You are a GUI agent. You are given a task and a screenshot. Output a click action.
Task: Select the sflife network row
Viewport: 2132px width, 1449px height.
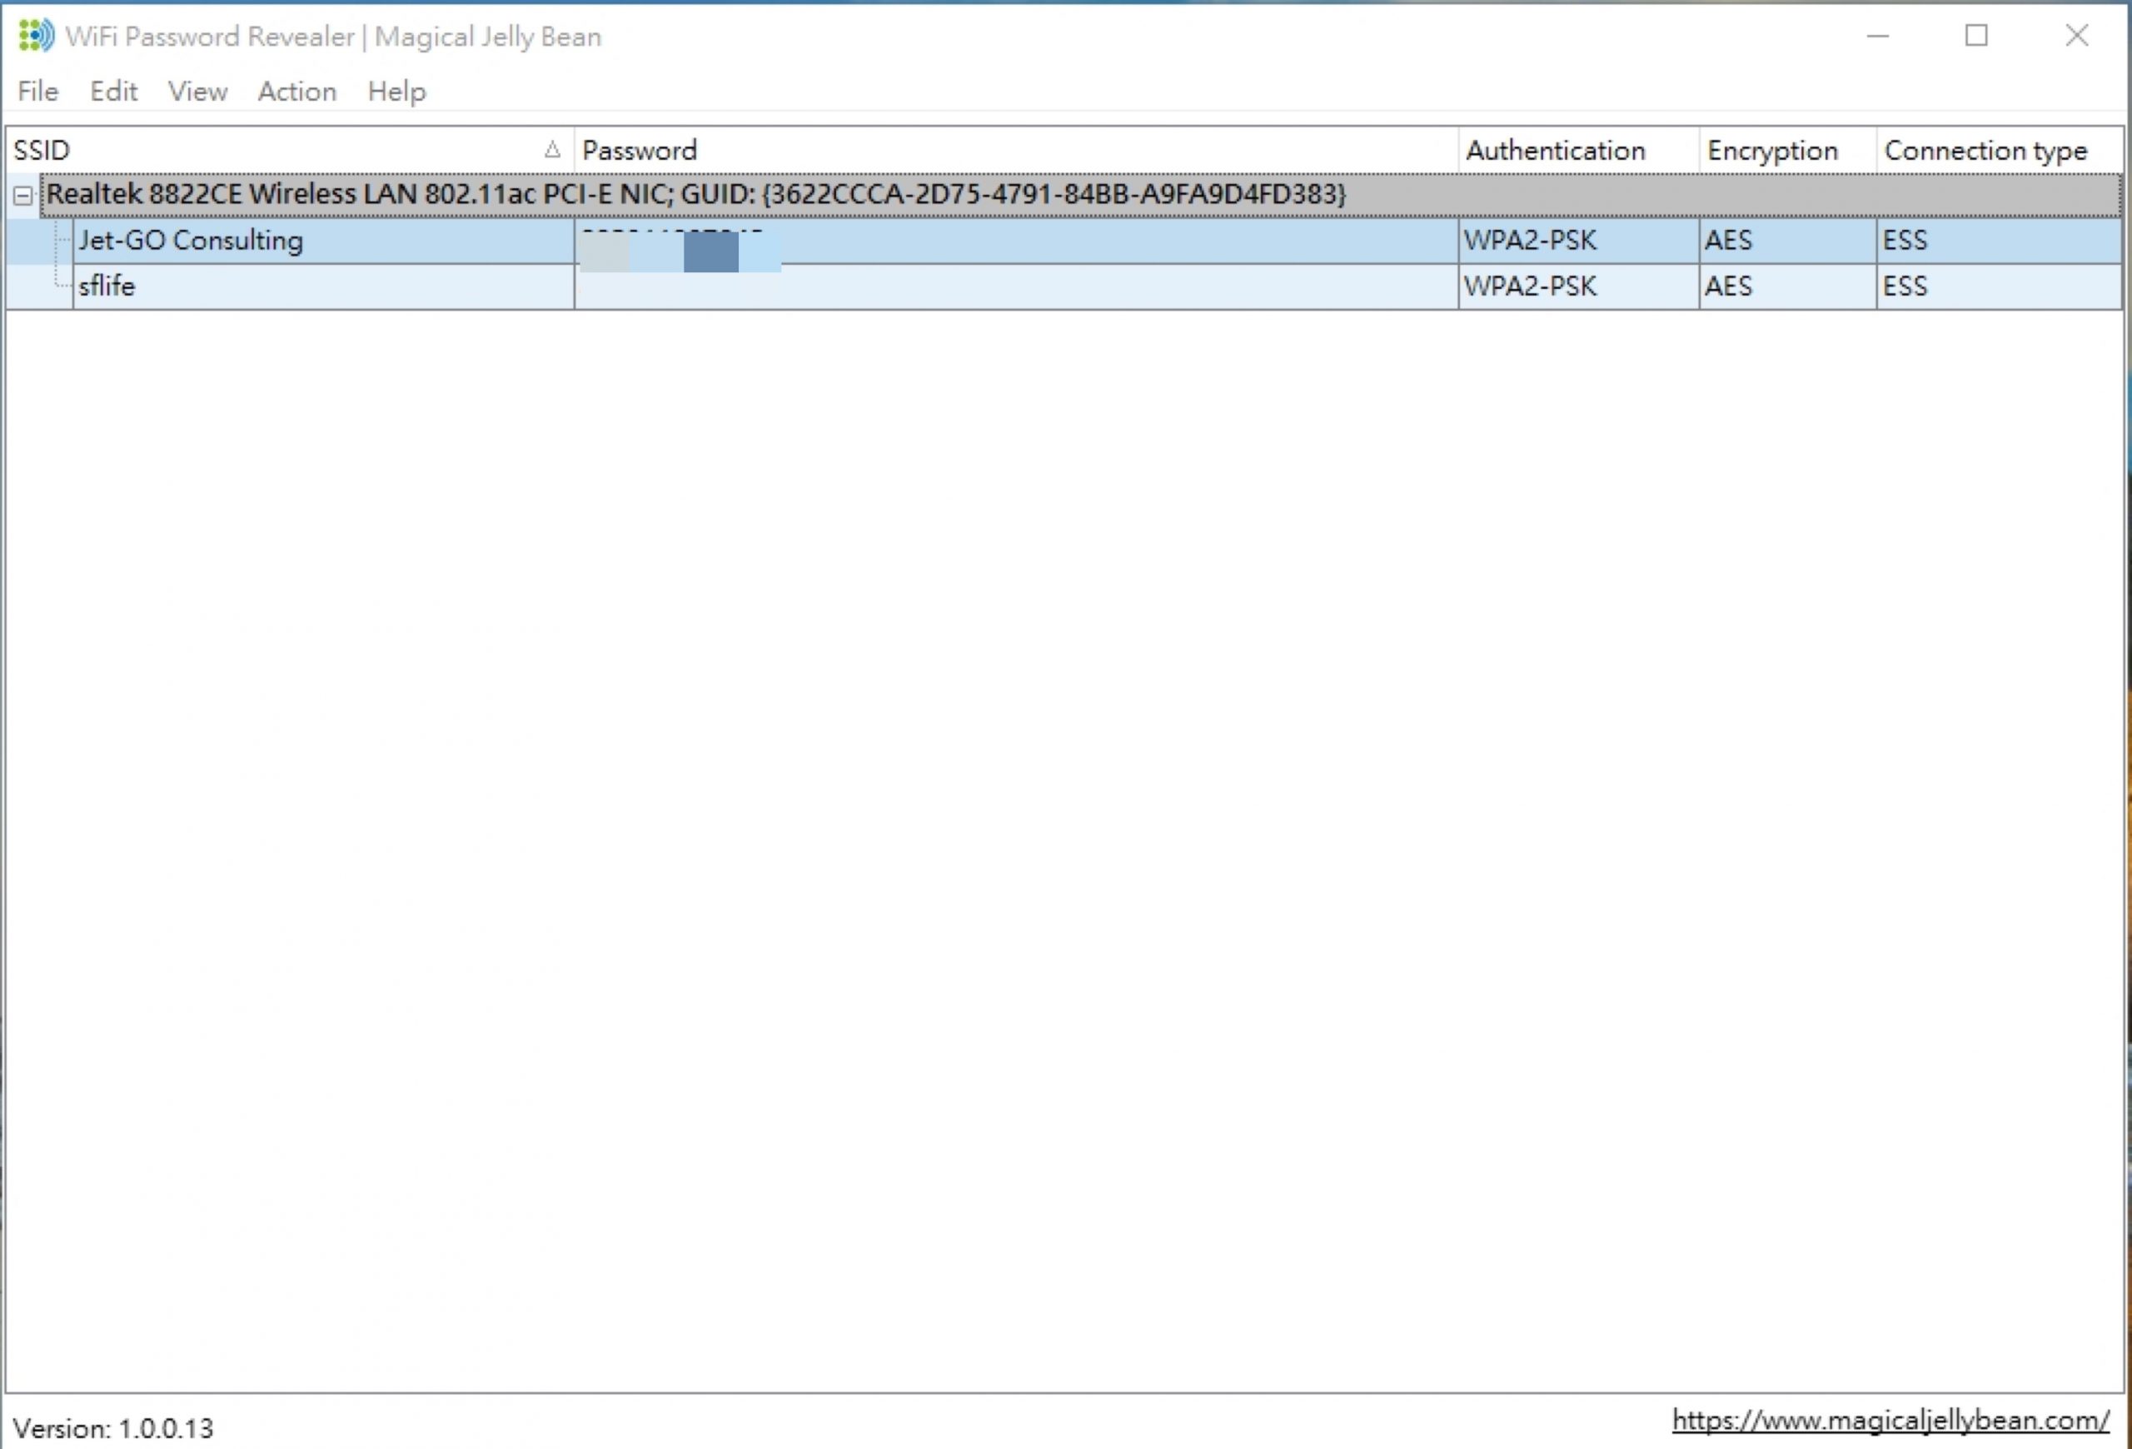coord(107,286)
